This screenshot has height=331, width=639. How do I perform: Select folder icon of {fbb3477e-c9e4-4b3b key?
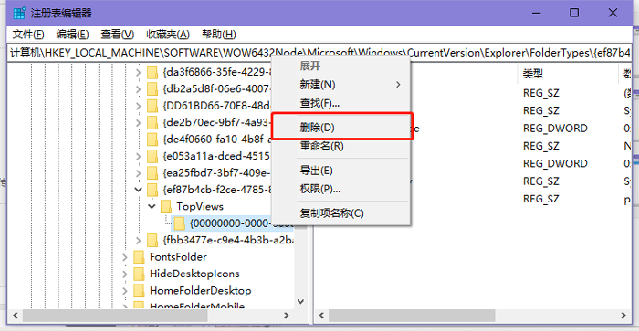point(152,240)
